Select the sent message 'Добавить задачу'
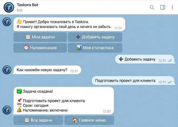This screenshot has width=178, height=127. click(x=145, y=59)
